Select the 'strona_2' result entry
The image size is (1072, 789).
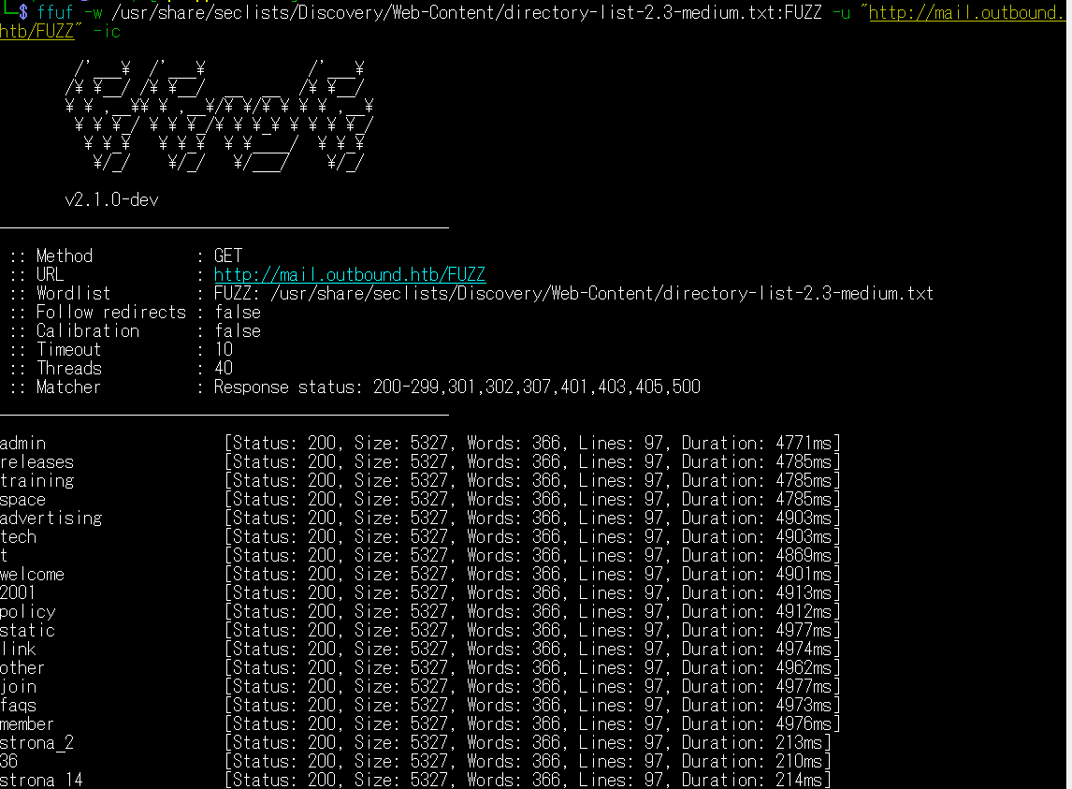(x=36, y=743)
